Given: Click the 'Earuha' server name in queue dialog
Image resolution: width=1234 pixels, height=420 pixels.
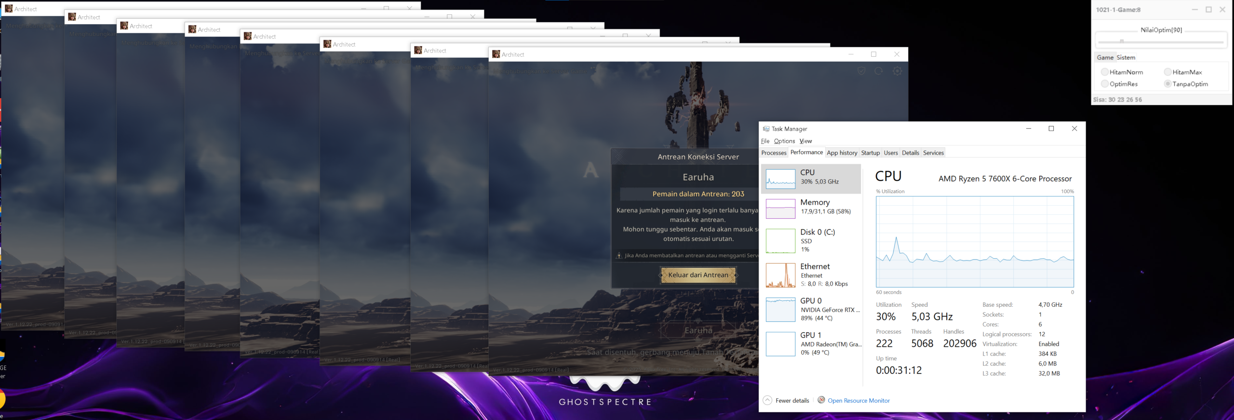Looking at the screenshot, I should tap(698, 177).
